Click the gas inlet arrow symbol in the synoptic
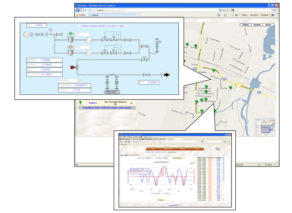Screen dimensions: 292x213 [26, 34]
